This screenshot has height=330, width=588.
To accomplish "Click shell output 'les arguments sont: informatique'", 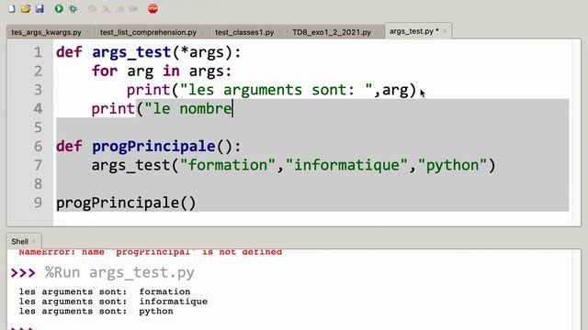I will coord(113,302).
